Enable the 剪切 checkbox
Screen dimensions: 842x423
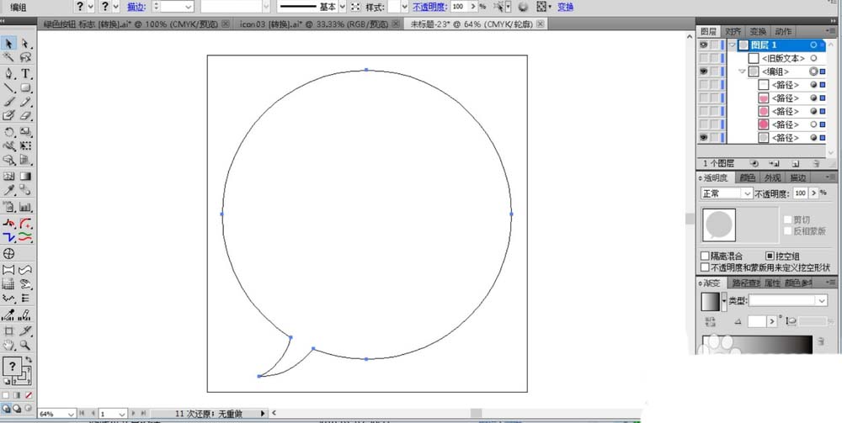788,219
